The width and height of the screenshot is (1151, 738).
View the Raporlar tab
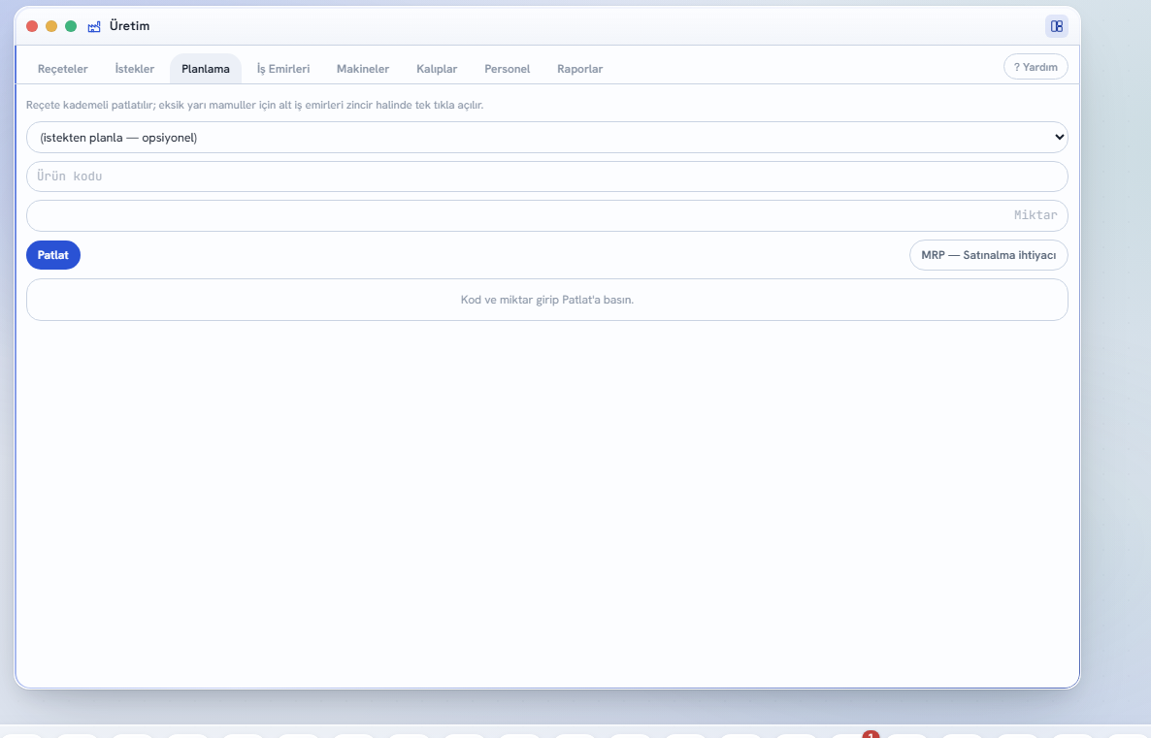580,69
